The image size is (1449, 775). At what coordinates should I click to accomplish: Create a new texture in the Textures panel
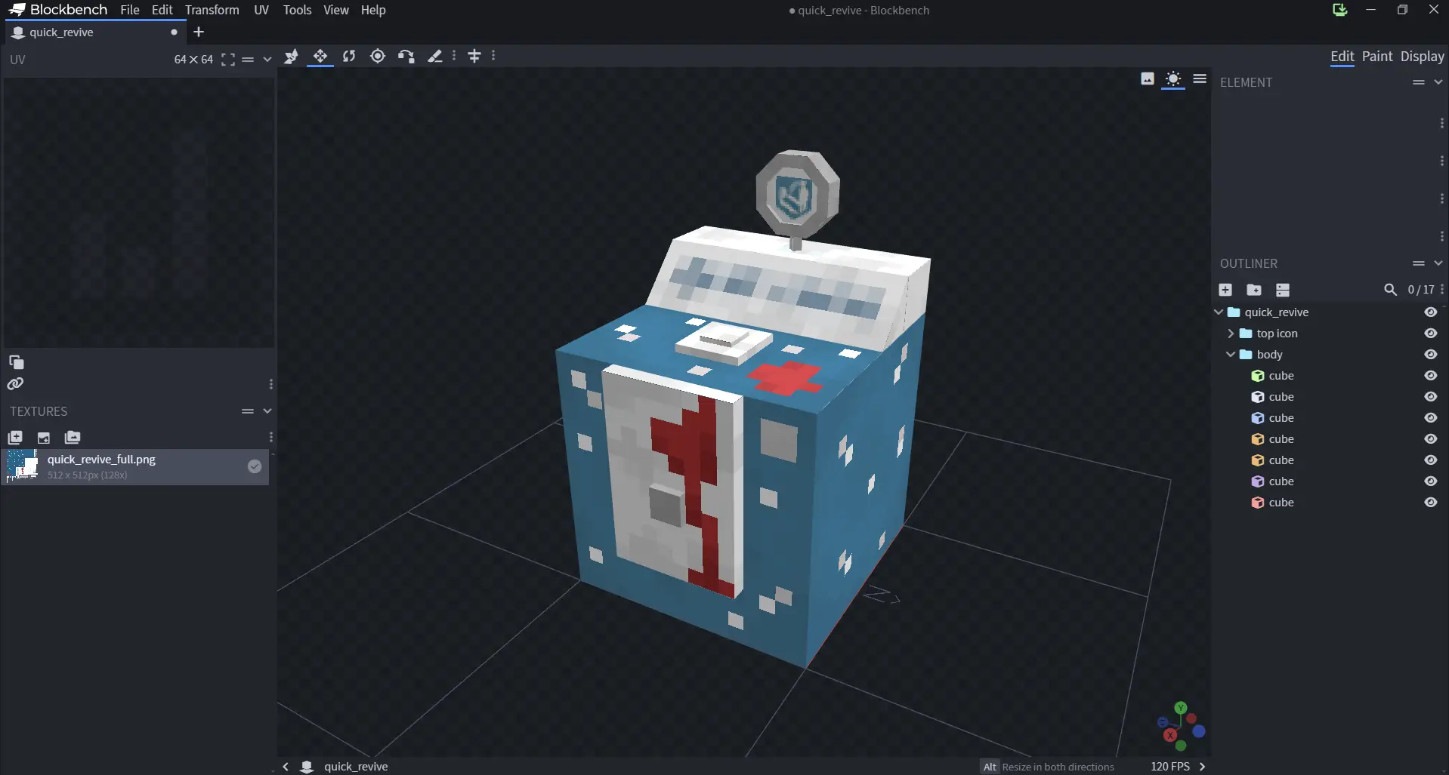(15, 438)
